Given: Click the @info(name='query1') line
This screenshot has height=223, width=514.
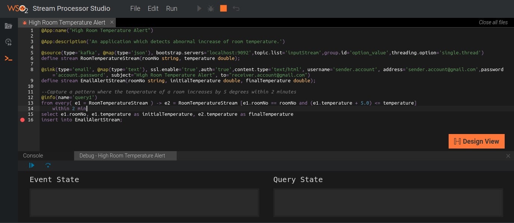Looking at the screenshot, I should click(x=69, y=98).
